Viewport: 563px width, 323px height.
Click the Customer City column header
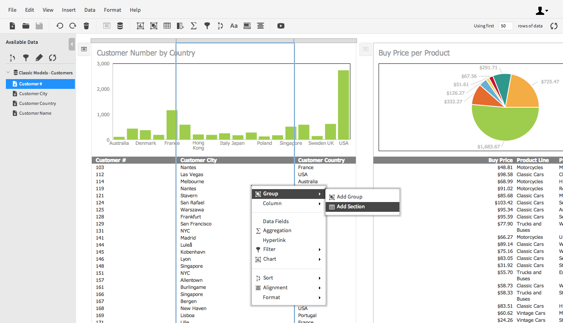(x=235, y=160)
